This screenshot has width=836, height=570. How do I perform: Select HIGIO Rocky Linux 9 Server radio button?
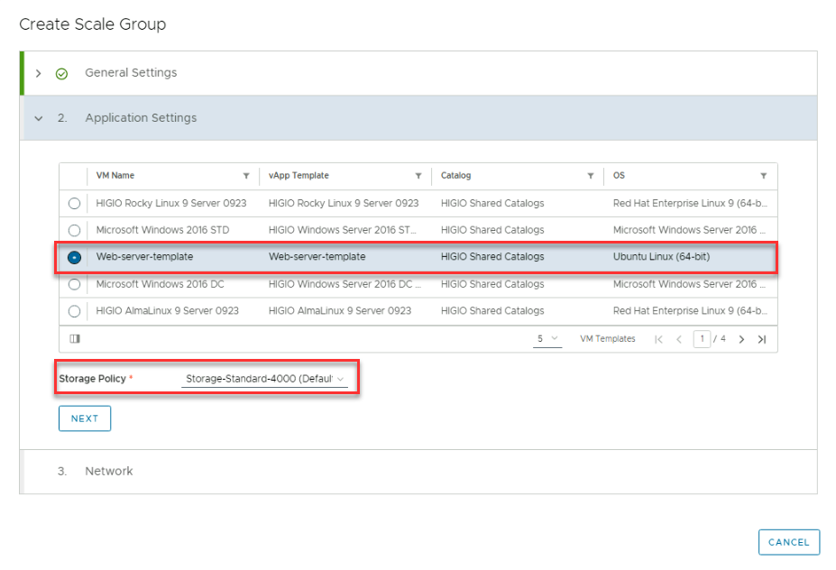pyautogui.click(x=74, y=204)
